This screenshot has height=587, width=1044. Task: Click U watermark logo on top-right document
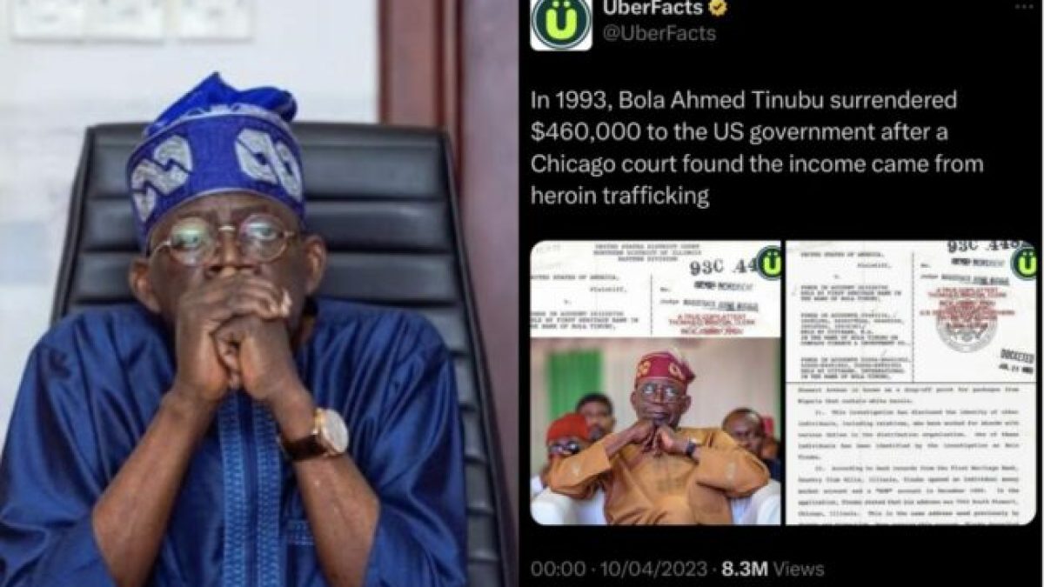[1024, 262]
